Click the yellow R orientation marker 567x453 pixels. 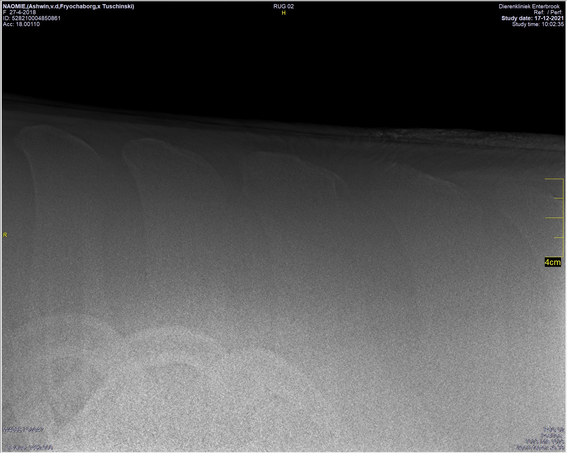5,235
